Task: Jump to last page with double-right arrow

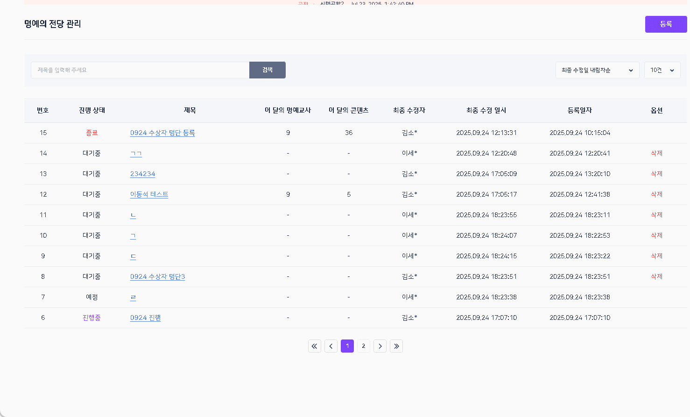Action: [396, 346]
